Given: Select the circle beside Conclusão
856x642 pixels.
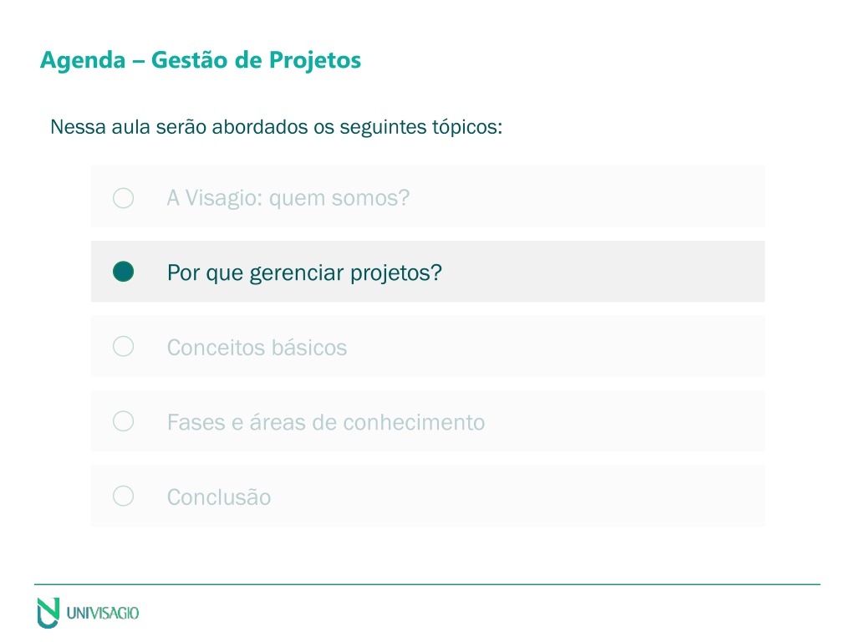Looking at the screenshot, I should tap(124, 496).
